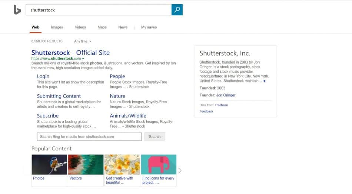Switch to the Maps tab
The image size is (352, 194).
pos(102,27)
